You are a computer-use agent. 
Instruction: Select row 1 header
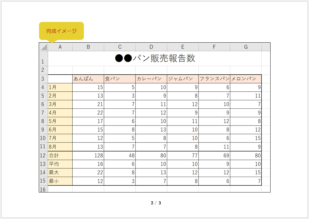[x=44, y=59]
